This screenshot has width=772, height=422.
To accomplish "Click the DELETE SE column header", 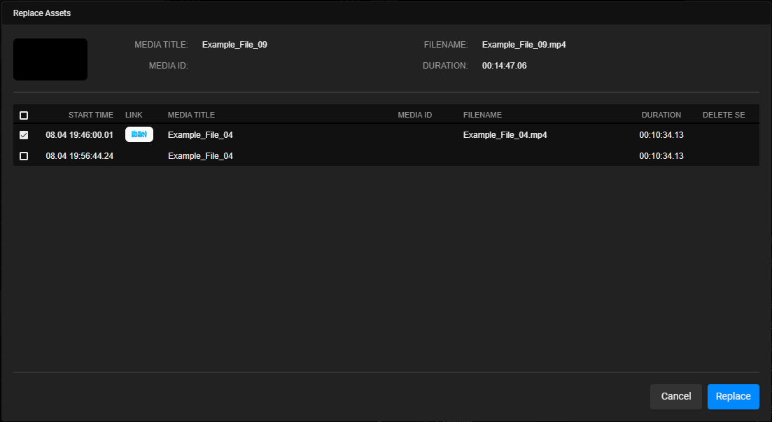I will tap(723, 115).
